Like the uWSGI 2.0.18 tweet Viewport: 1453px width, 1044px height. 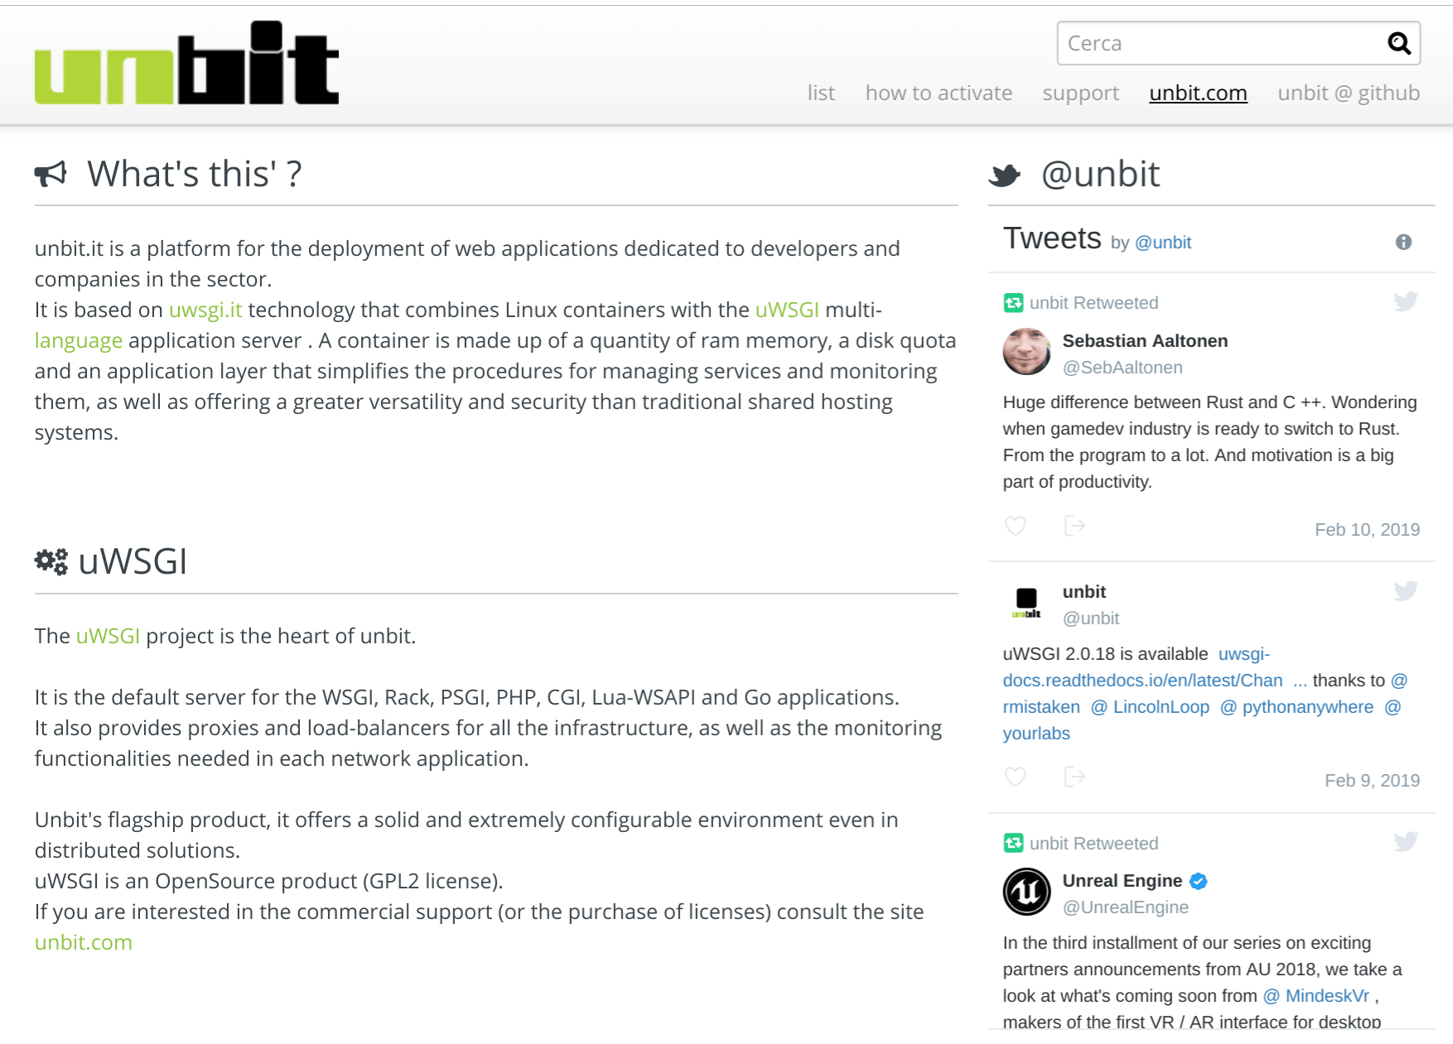pos(1016,777)
